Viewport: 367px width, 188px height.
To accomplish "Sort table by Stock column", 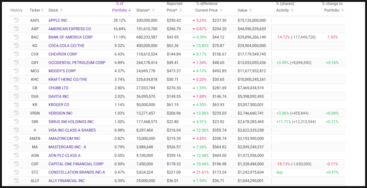I will [x=55, y=10].
